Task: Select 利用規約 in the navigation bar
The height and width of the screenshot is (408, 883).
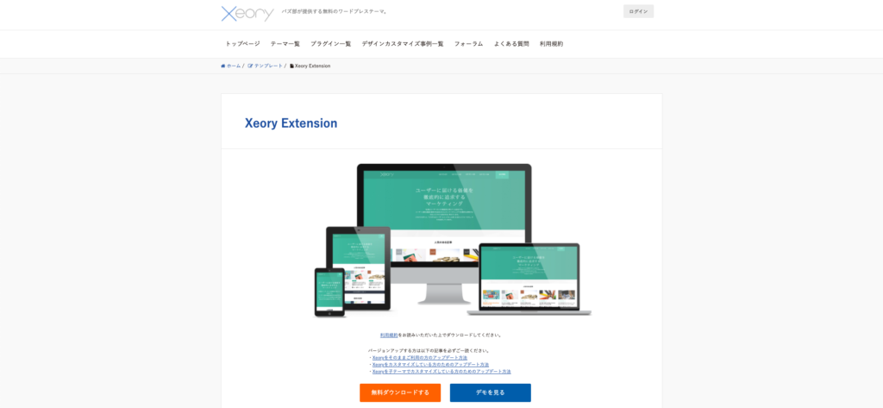Action: coord(551,44)
